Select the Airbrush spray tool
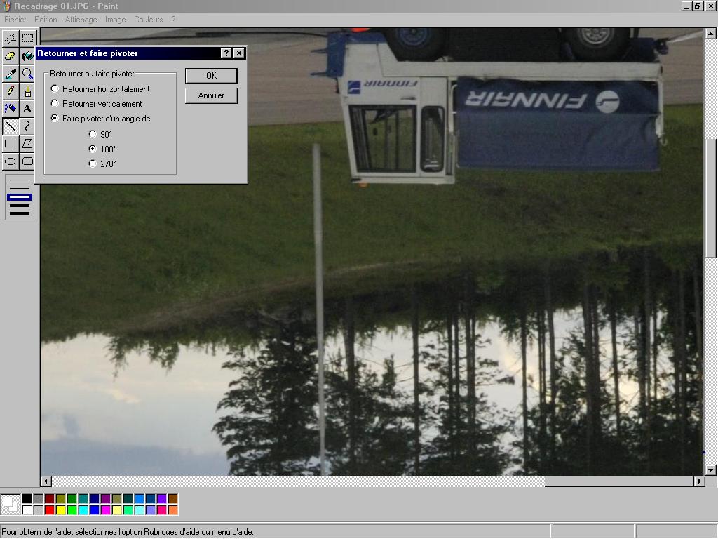Screen dimensions: 718x539 [11, 108]
